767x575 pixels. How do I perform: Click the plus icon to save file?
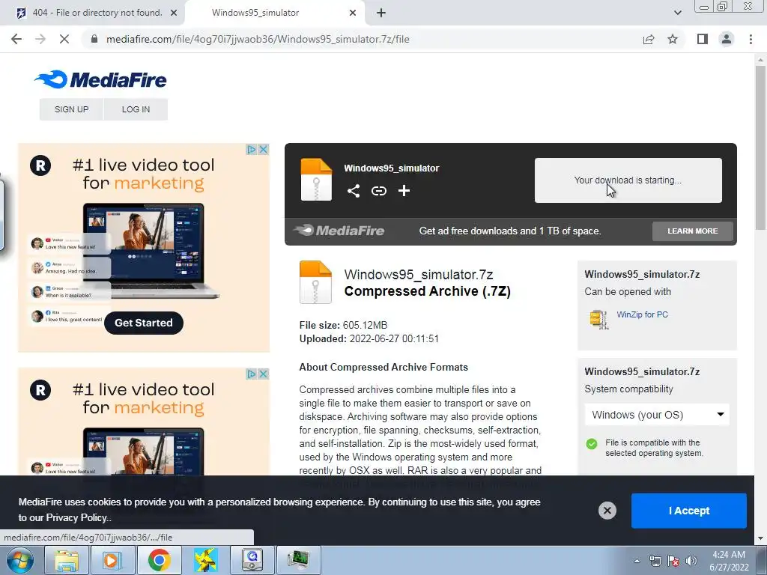404,191
